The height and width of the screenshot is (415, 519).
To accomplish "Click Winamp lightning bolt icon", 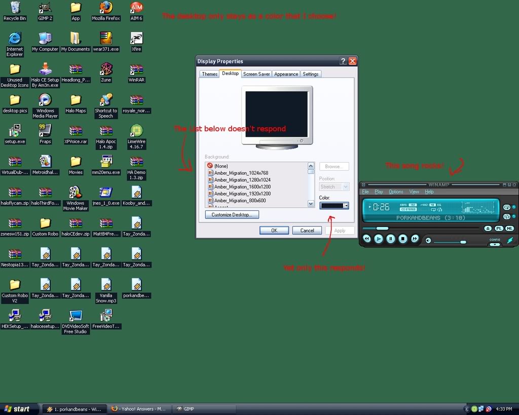I will (x=510, y=241).
